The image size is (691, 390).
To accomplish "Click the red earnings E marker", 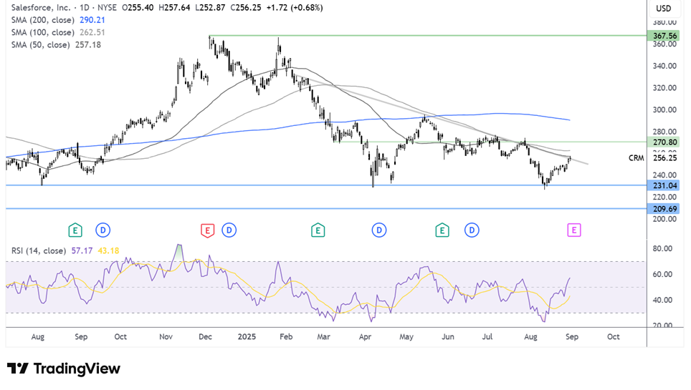I will (x=207, y=230).
